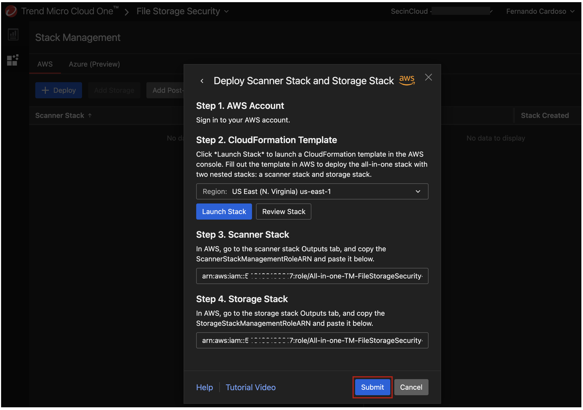Cancel the deploy dialog
This screenshot has width=583, height=410.
(x=411, y=387)
